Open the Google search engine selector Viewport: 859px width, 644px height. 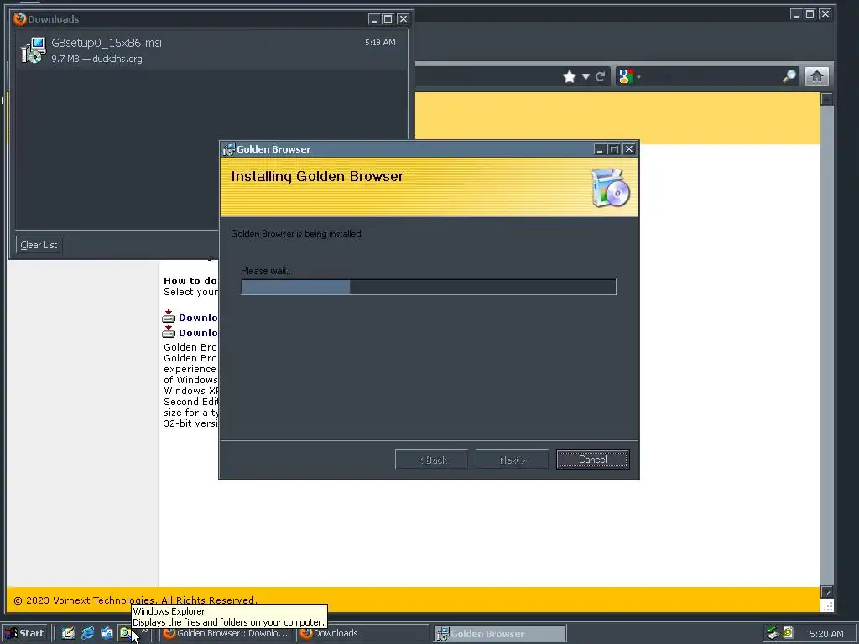point(628,76)
